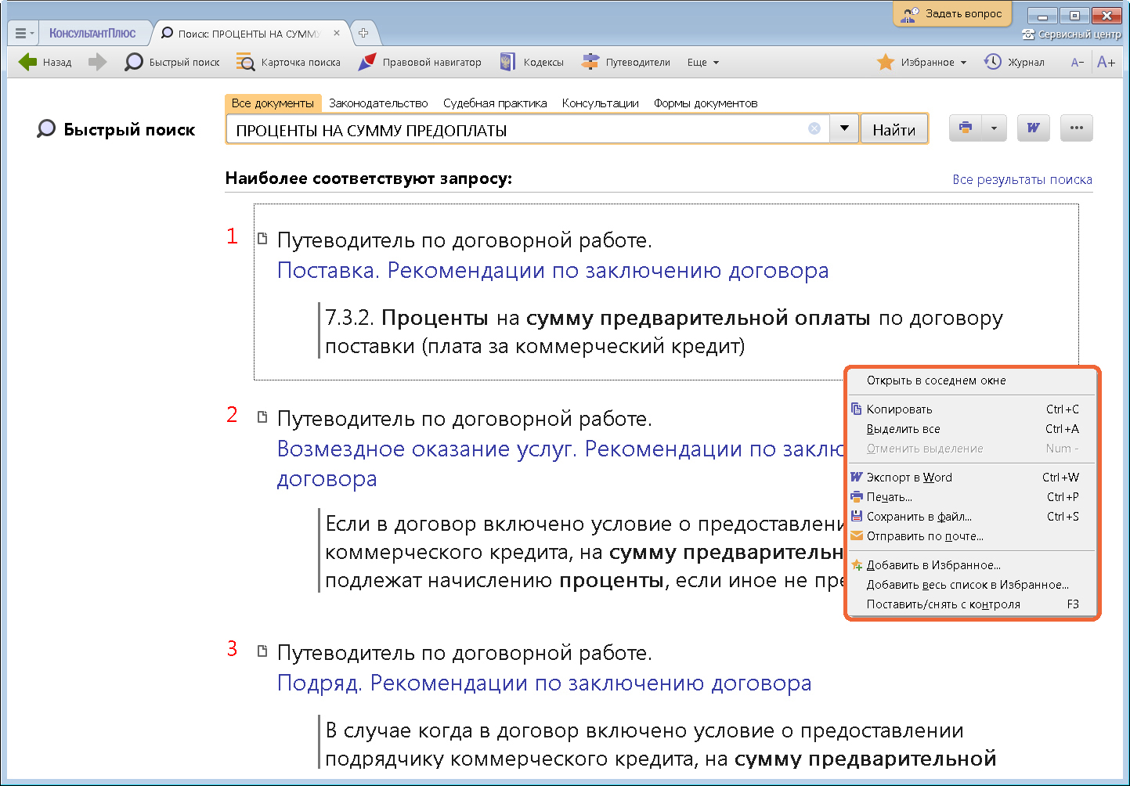Open Путеводители from toolbar

coord(626,62)
